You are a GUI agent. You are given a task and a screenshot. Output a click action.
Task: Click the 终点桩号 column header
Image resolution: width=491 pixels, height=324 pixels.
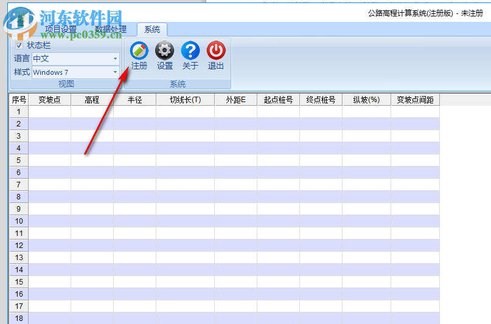321,100
